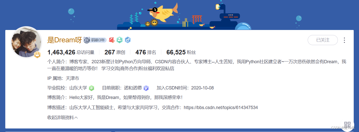Image resolution: width=359 pixels, height=132 pixels.
Task: Click the 博客描述 line text
Action: coord(152,108)
